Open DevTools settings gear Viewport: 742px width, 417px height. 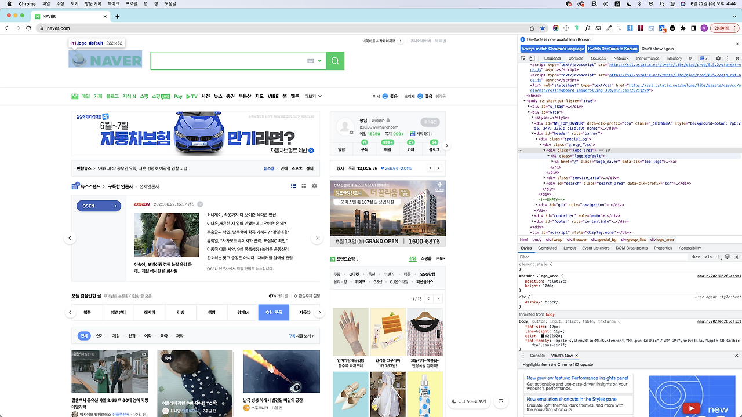(719, 58)
